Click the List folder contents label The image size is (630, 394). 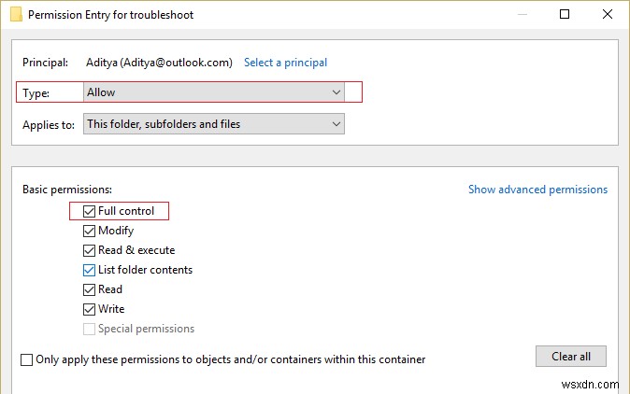[x=145, y=271]
